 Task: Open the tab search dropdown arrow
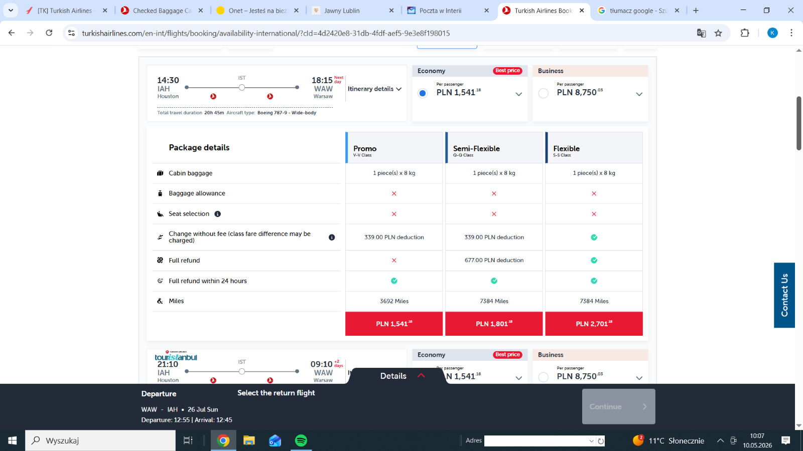point(11,10)
